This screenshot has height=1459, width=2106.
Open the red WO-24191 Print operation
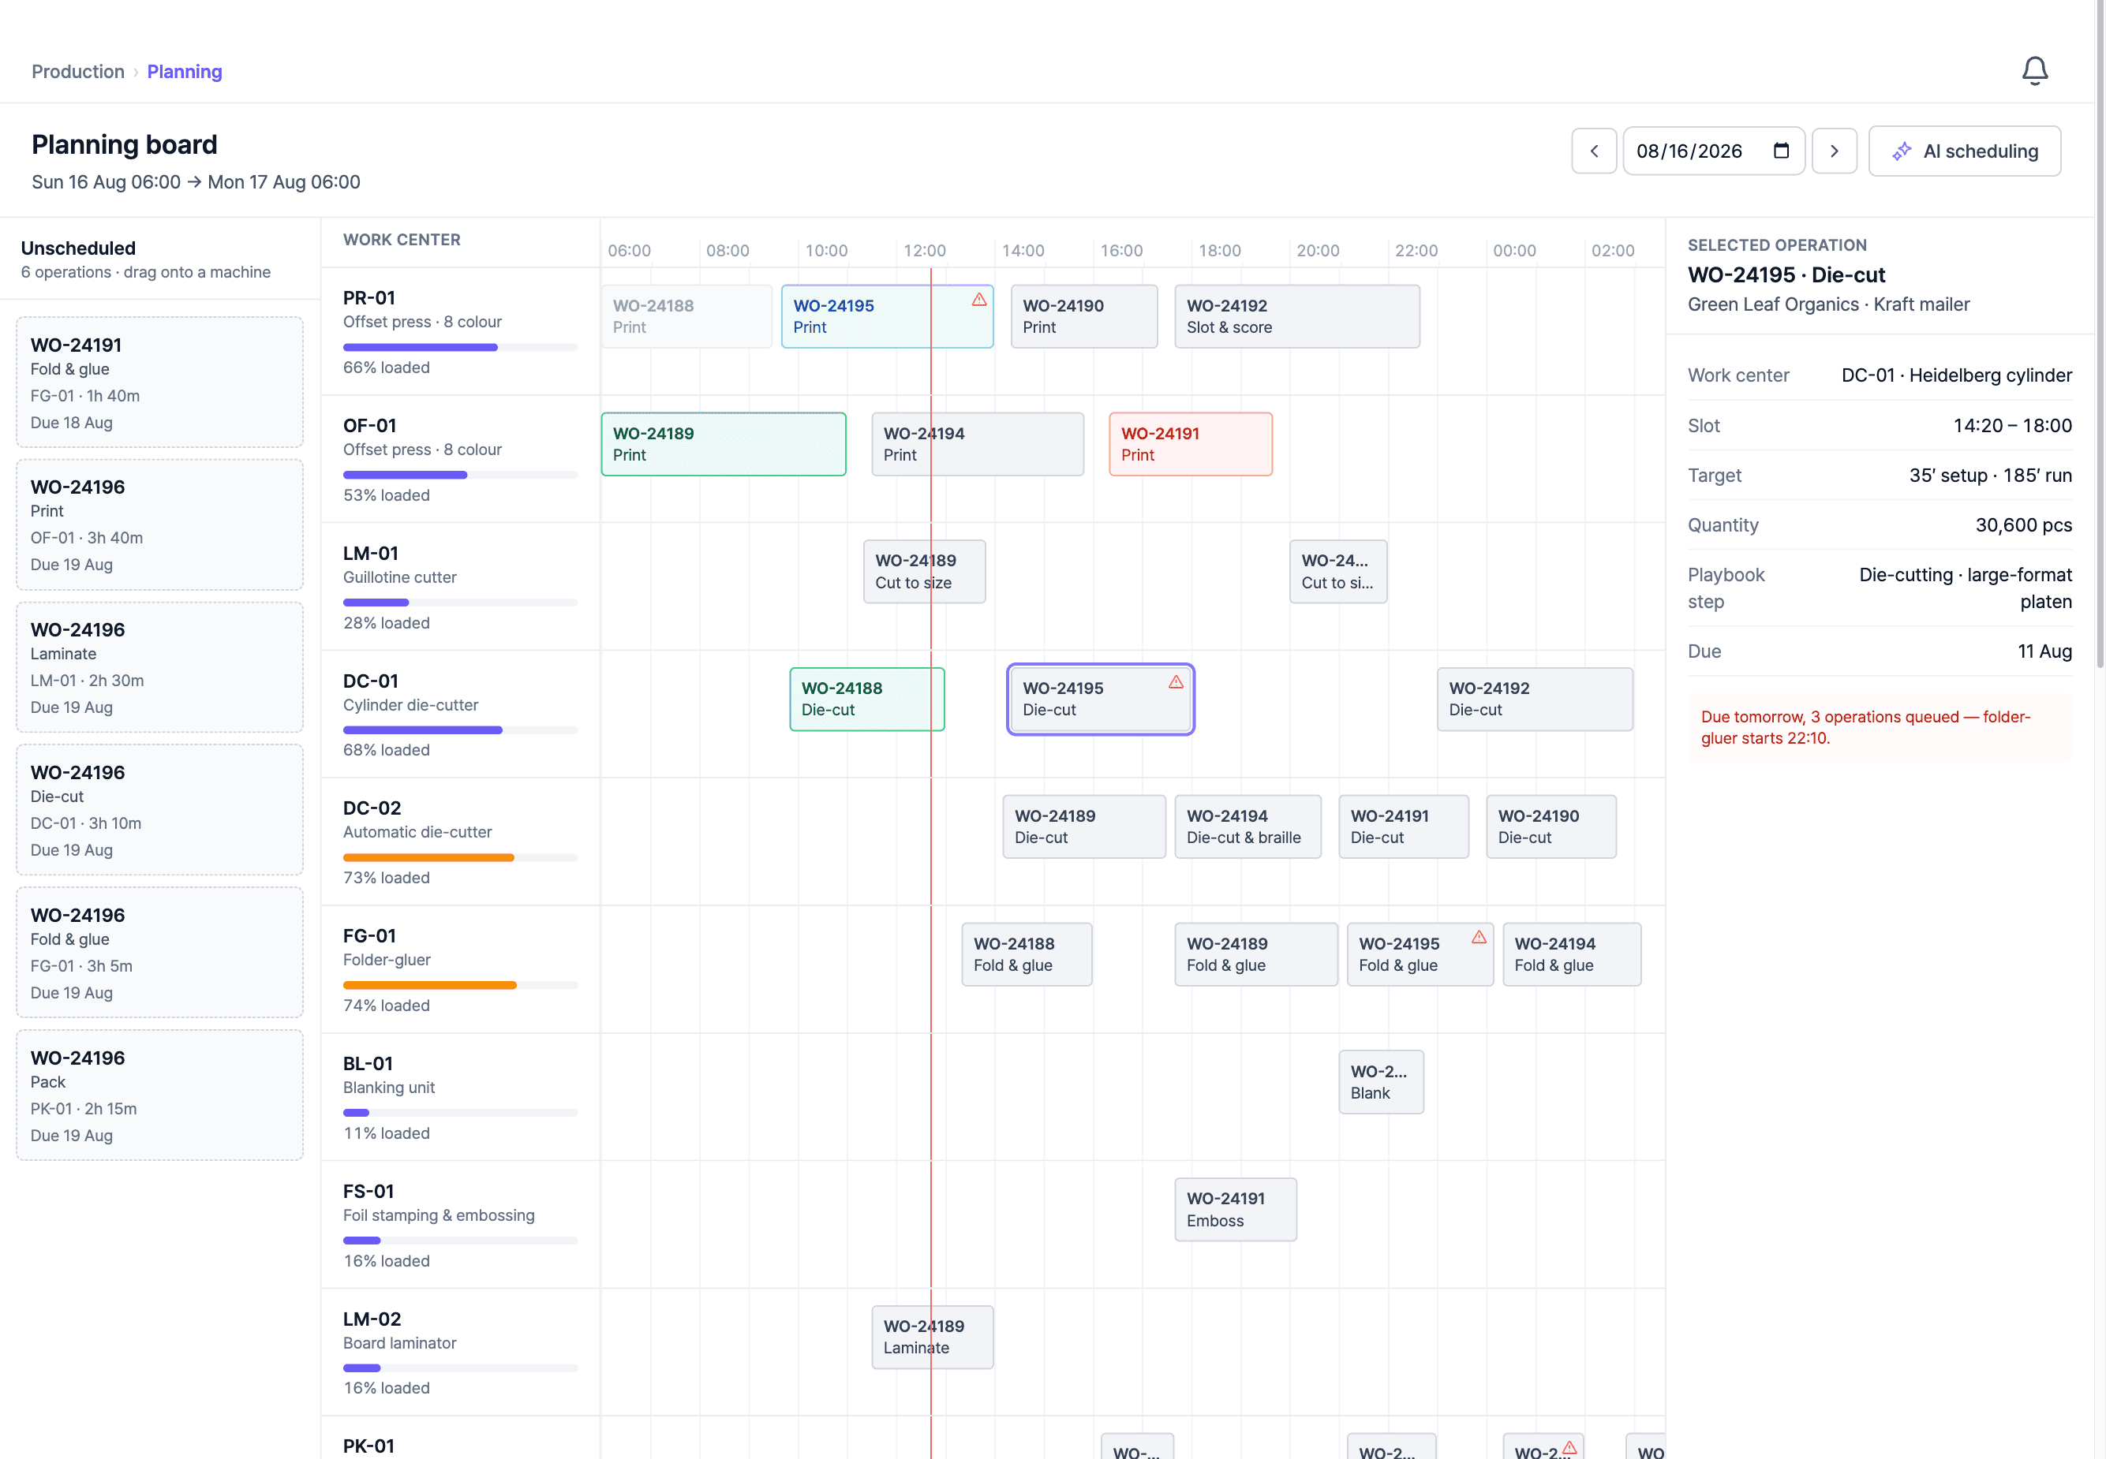point(1191,444)
